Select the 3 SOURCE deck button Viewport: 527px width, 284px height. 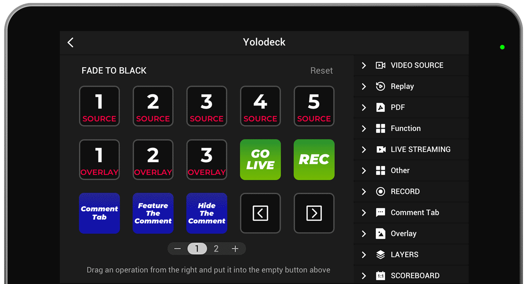point(207,106)
